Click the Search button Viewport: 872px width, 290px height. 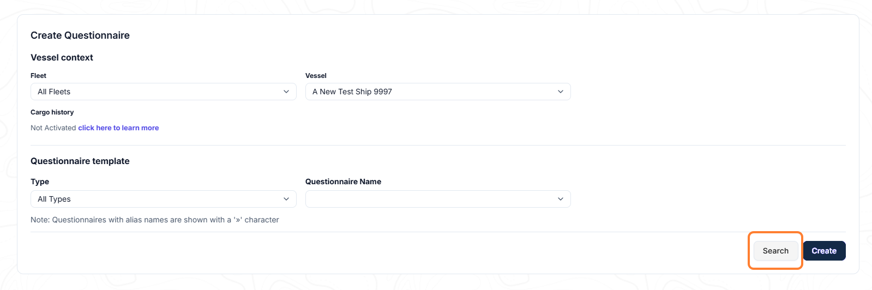point(775,251)
